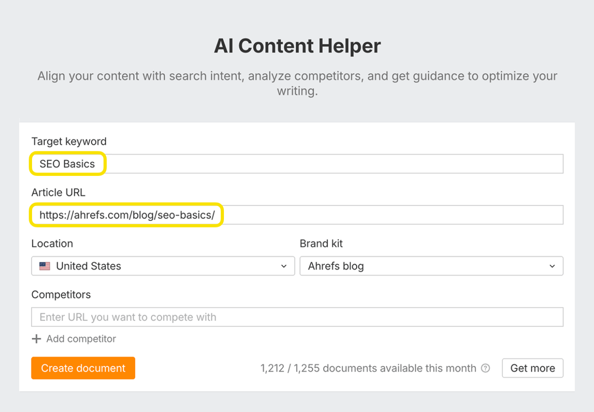This screenshot has height=412, width=594.
Task: Select the SEO Basics keyword text
Action: point(66,163)
